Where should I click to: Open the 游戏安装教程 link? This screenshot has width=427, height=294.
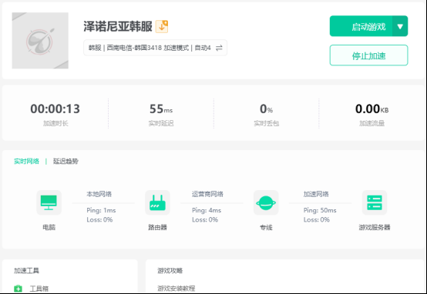point(177,289)
